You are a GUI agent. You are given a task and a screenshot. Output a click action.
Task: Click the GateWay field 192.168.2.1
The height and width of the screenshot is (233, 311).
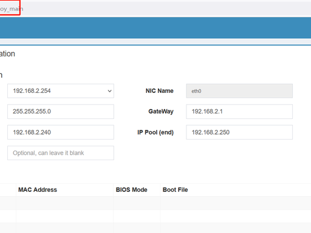pyautogui.click(x=239, y=112)
